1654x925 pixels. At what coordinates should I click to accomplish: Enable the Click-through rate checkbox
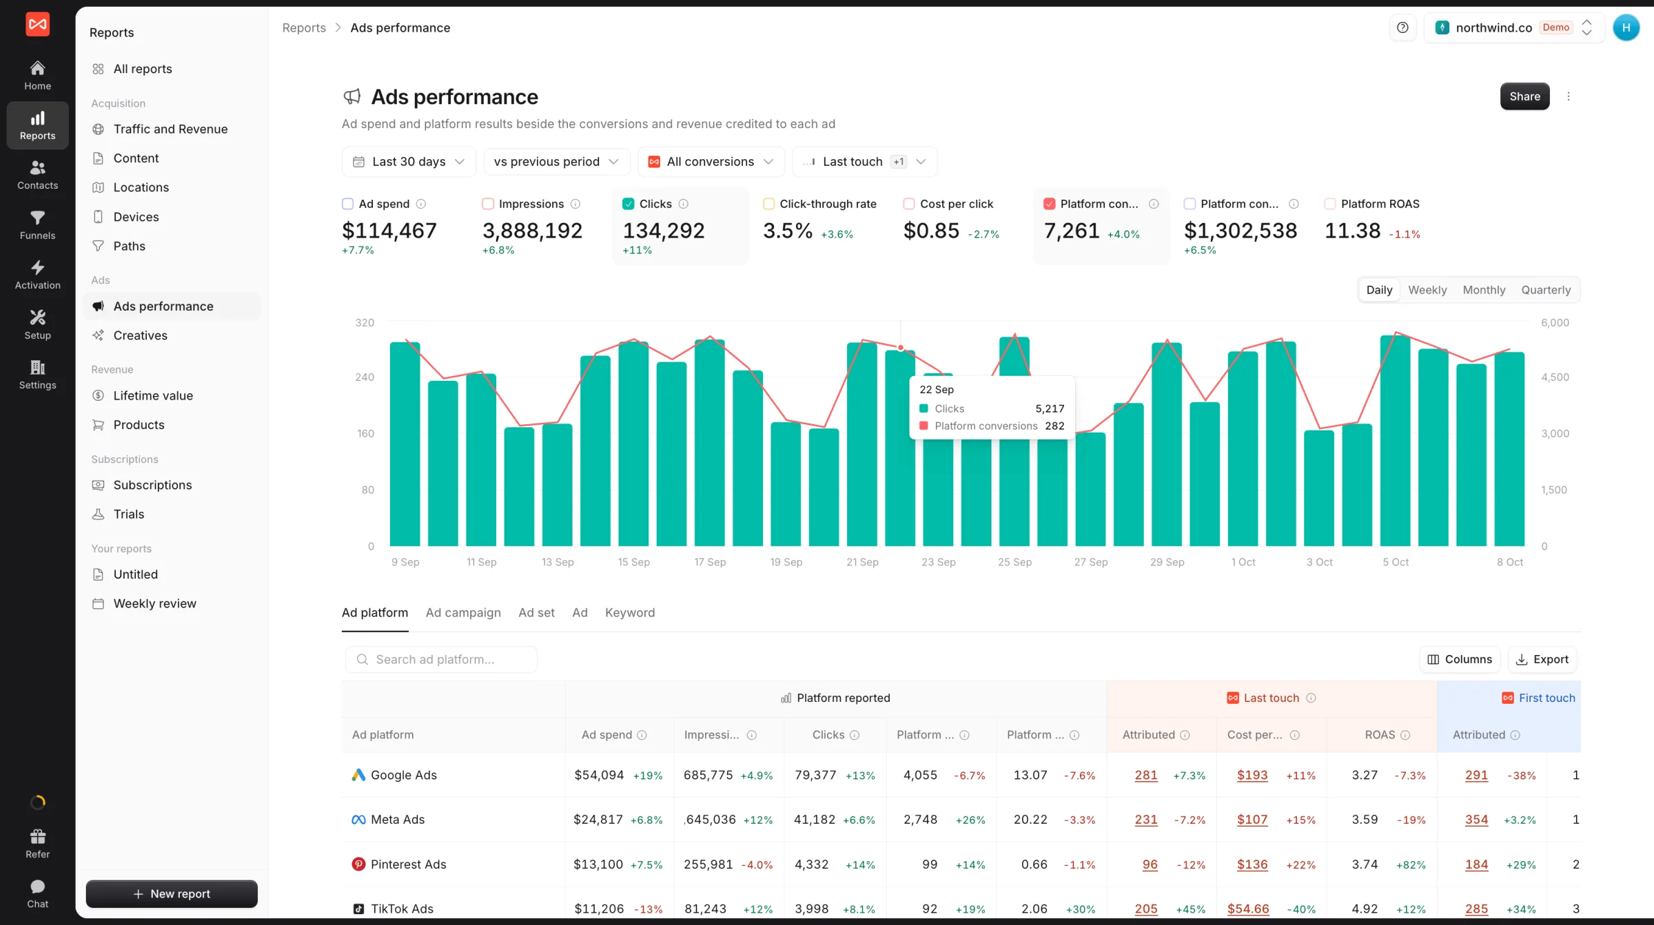(x=768, y=204)
